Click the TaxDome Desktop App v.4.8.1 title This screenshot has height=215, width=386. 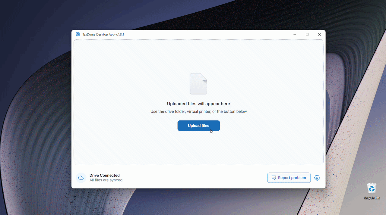pos(103,34)
